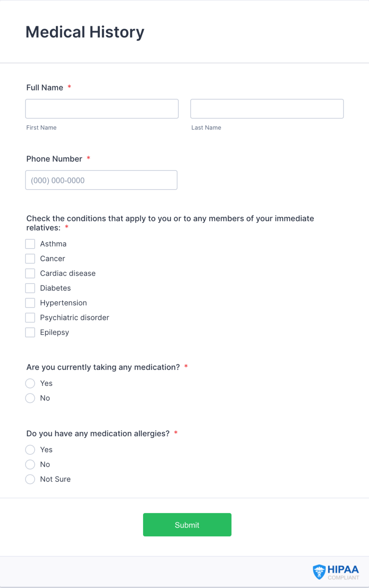Select Yes for medication allergies
This screenshot has height=588, width=369.
[30, 449]
